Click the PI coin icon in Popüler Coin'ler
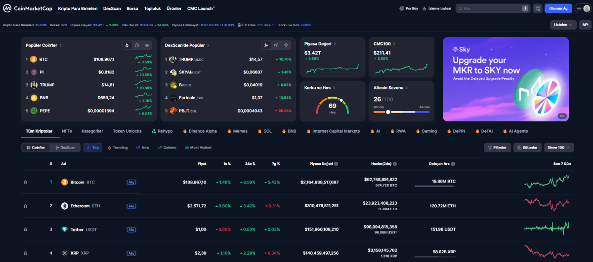 coord(35,72)
